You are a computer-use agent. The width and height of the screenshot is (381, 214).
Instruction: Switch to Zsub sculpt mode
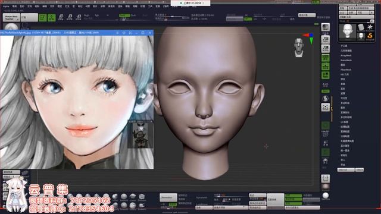click(133, 15)
